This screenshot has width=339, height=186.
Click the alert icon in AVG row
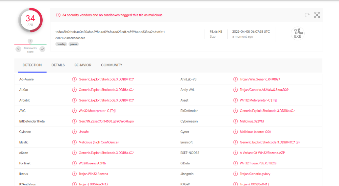74,111
